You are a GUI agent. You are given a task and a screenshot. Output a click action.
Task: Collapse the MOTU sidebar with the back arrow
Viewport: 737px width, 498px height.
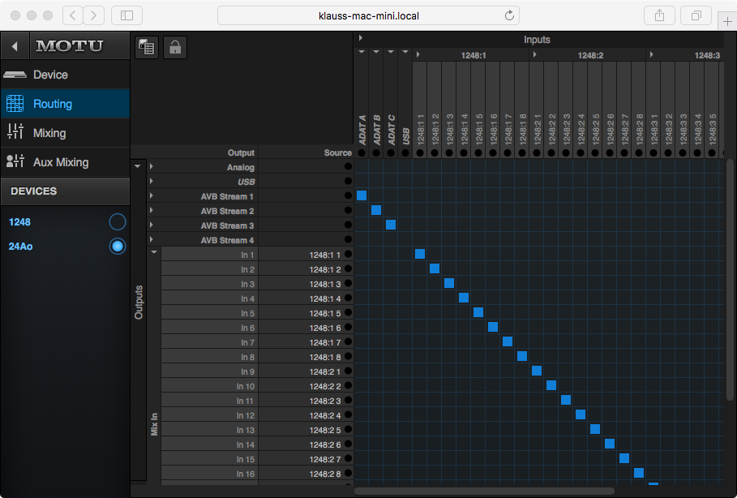pos(15,46)
